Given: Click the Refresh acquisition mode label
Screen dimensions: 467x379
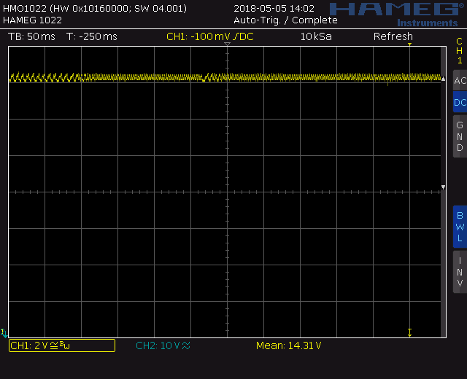Looking at the screenshot, I should [x=393, y=36].
